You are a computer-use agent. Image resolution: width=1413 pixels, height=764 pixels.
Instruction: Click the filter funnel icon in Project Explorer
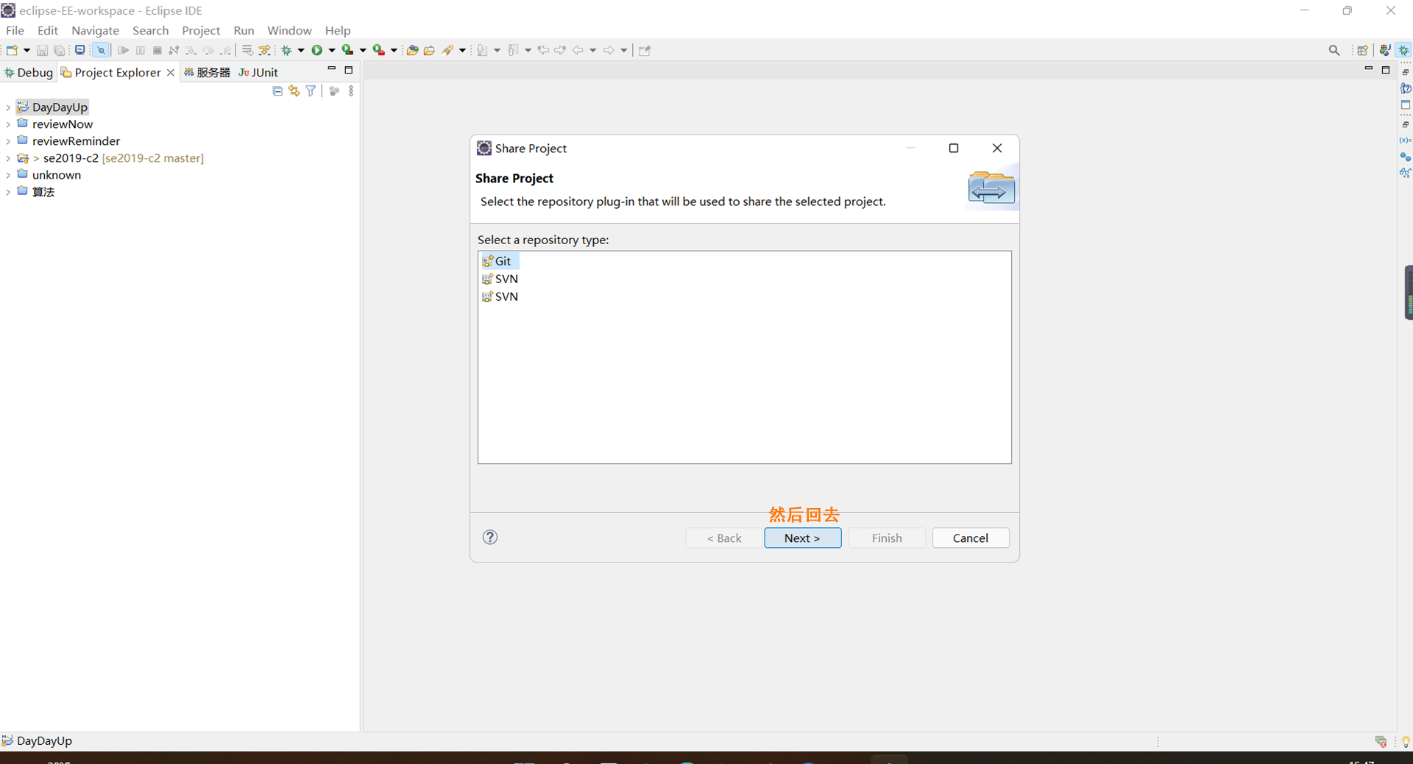[x=311, y=91]
